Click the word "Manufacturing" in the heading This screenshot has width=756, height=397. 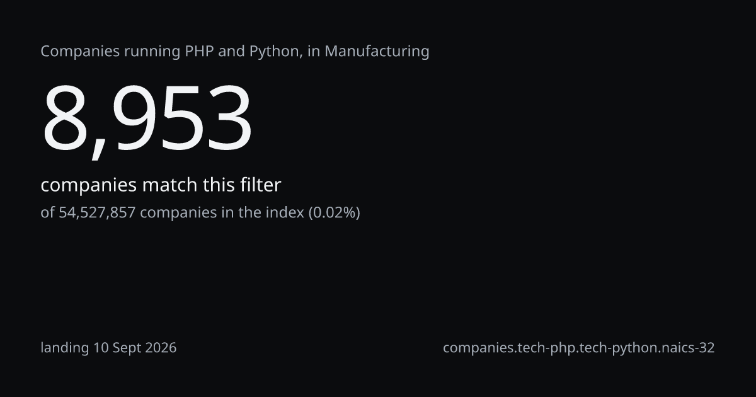point(377,52)
